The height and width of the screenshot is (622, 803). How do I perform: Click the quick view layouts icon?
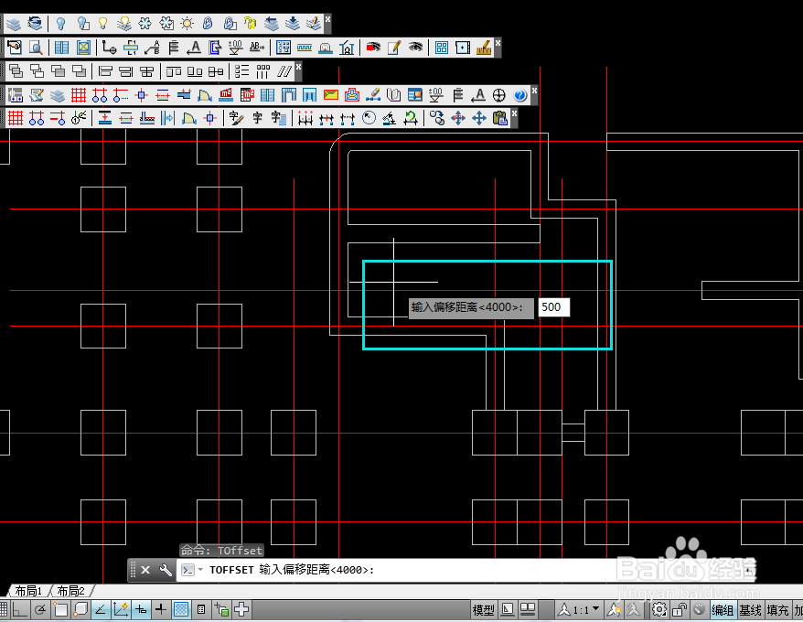(528, 610)
